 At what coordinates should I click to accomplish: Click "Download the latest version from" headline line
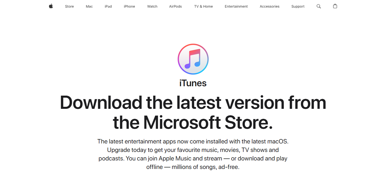(193, 103)
